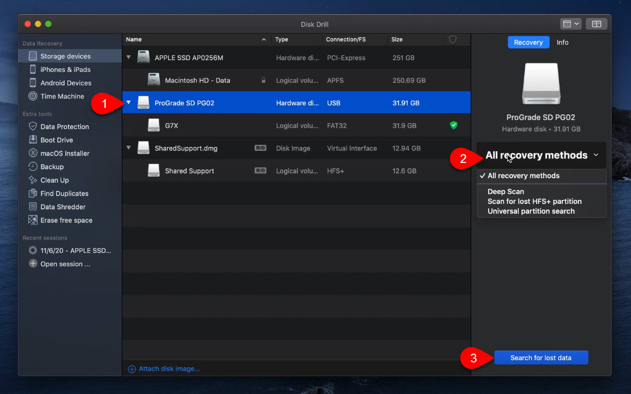Click the Disk Image type cell

point(293,148)
